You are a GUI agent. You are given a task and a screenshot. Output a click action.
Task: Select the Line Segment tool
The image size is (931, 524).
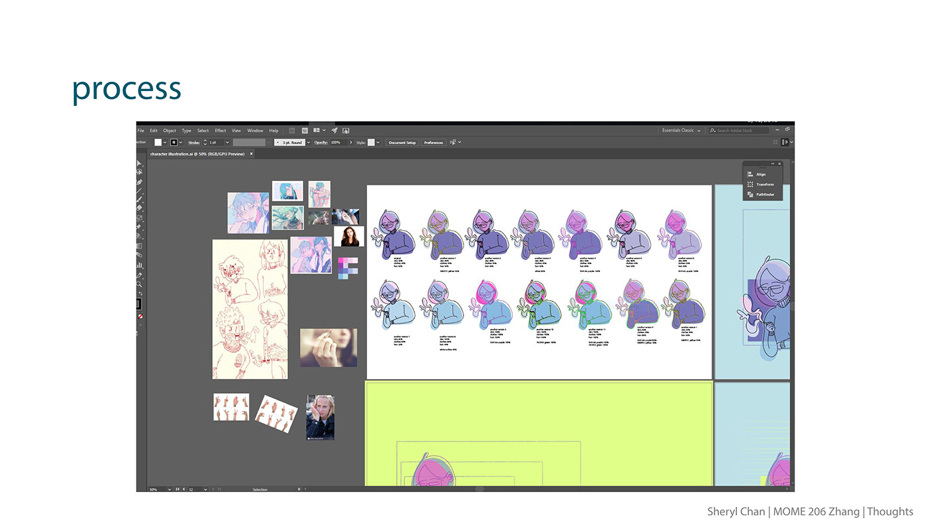[x=139, y=190]
